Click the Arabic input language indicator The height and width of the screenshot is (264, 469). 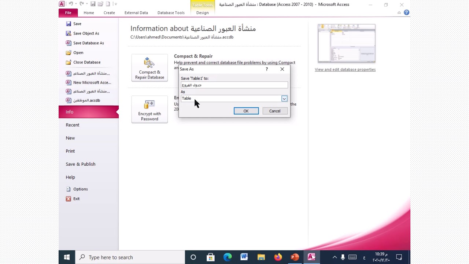click(x=364, y=257)
